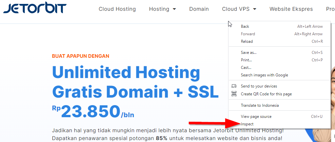
Task: Select Cast... from the context menu
Action: [x=280, y=68]
